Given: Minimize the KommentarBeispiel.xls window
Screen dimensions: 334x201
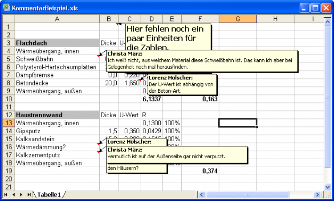Looking at the screenshot, I should pos(304,8).
